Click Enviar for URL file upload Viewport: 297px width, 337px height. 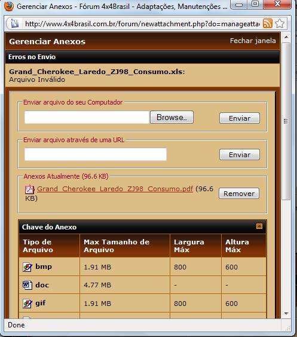coord(240,155)
